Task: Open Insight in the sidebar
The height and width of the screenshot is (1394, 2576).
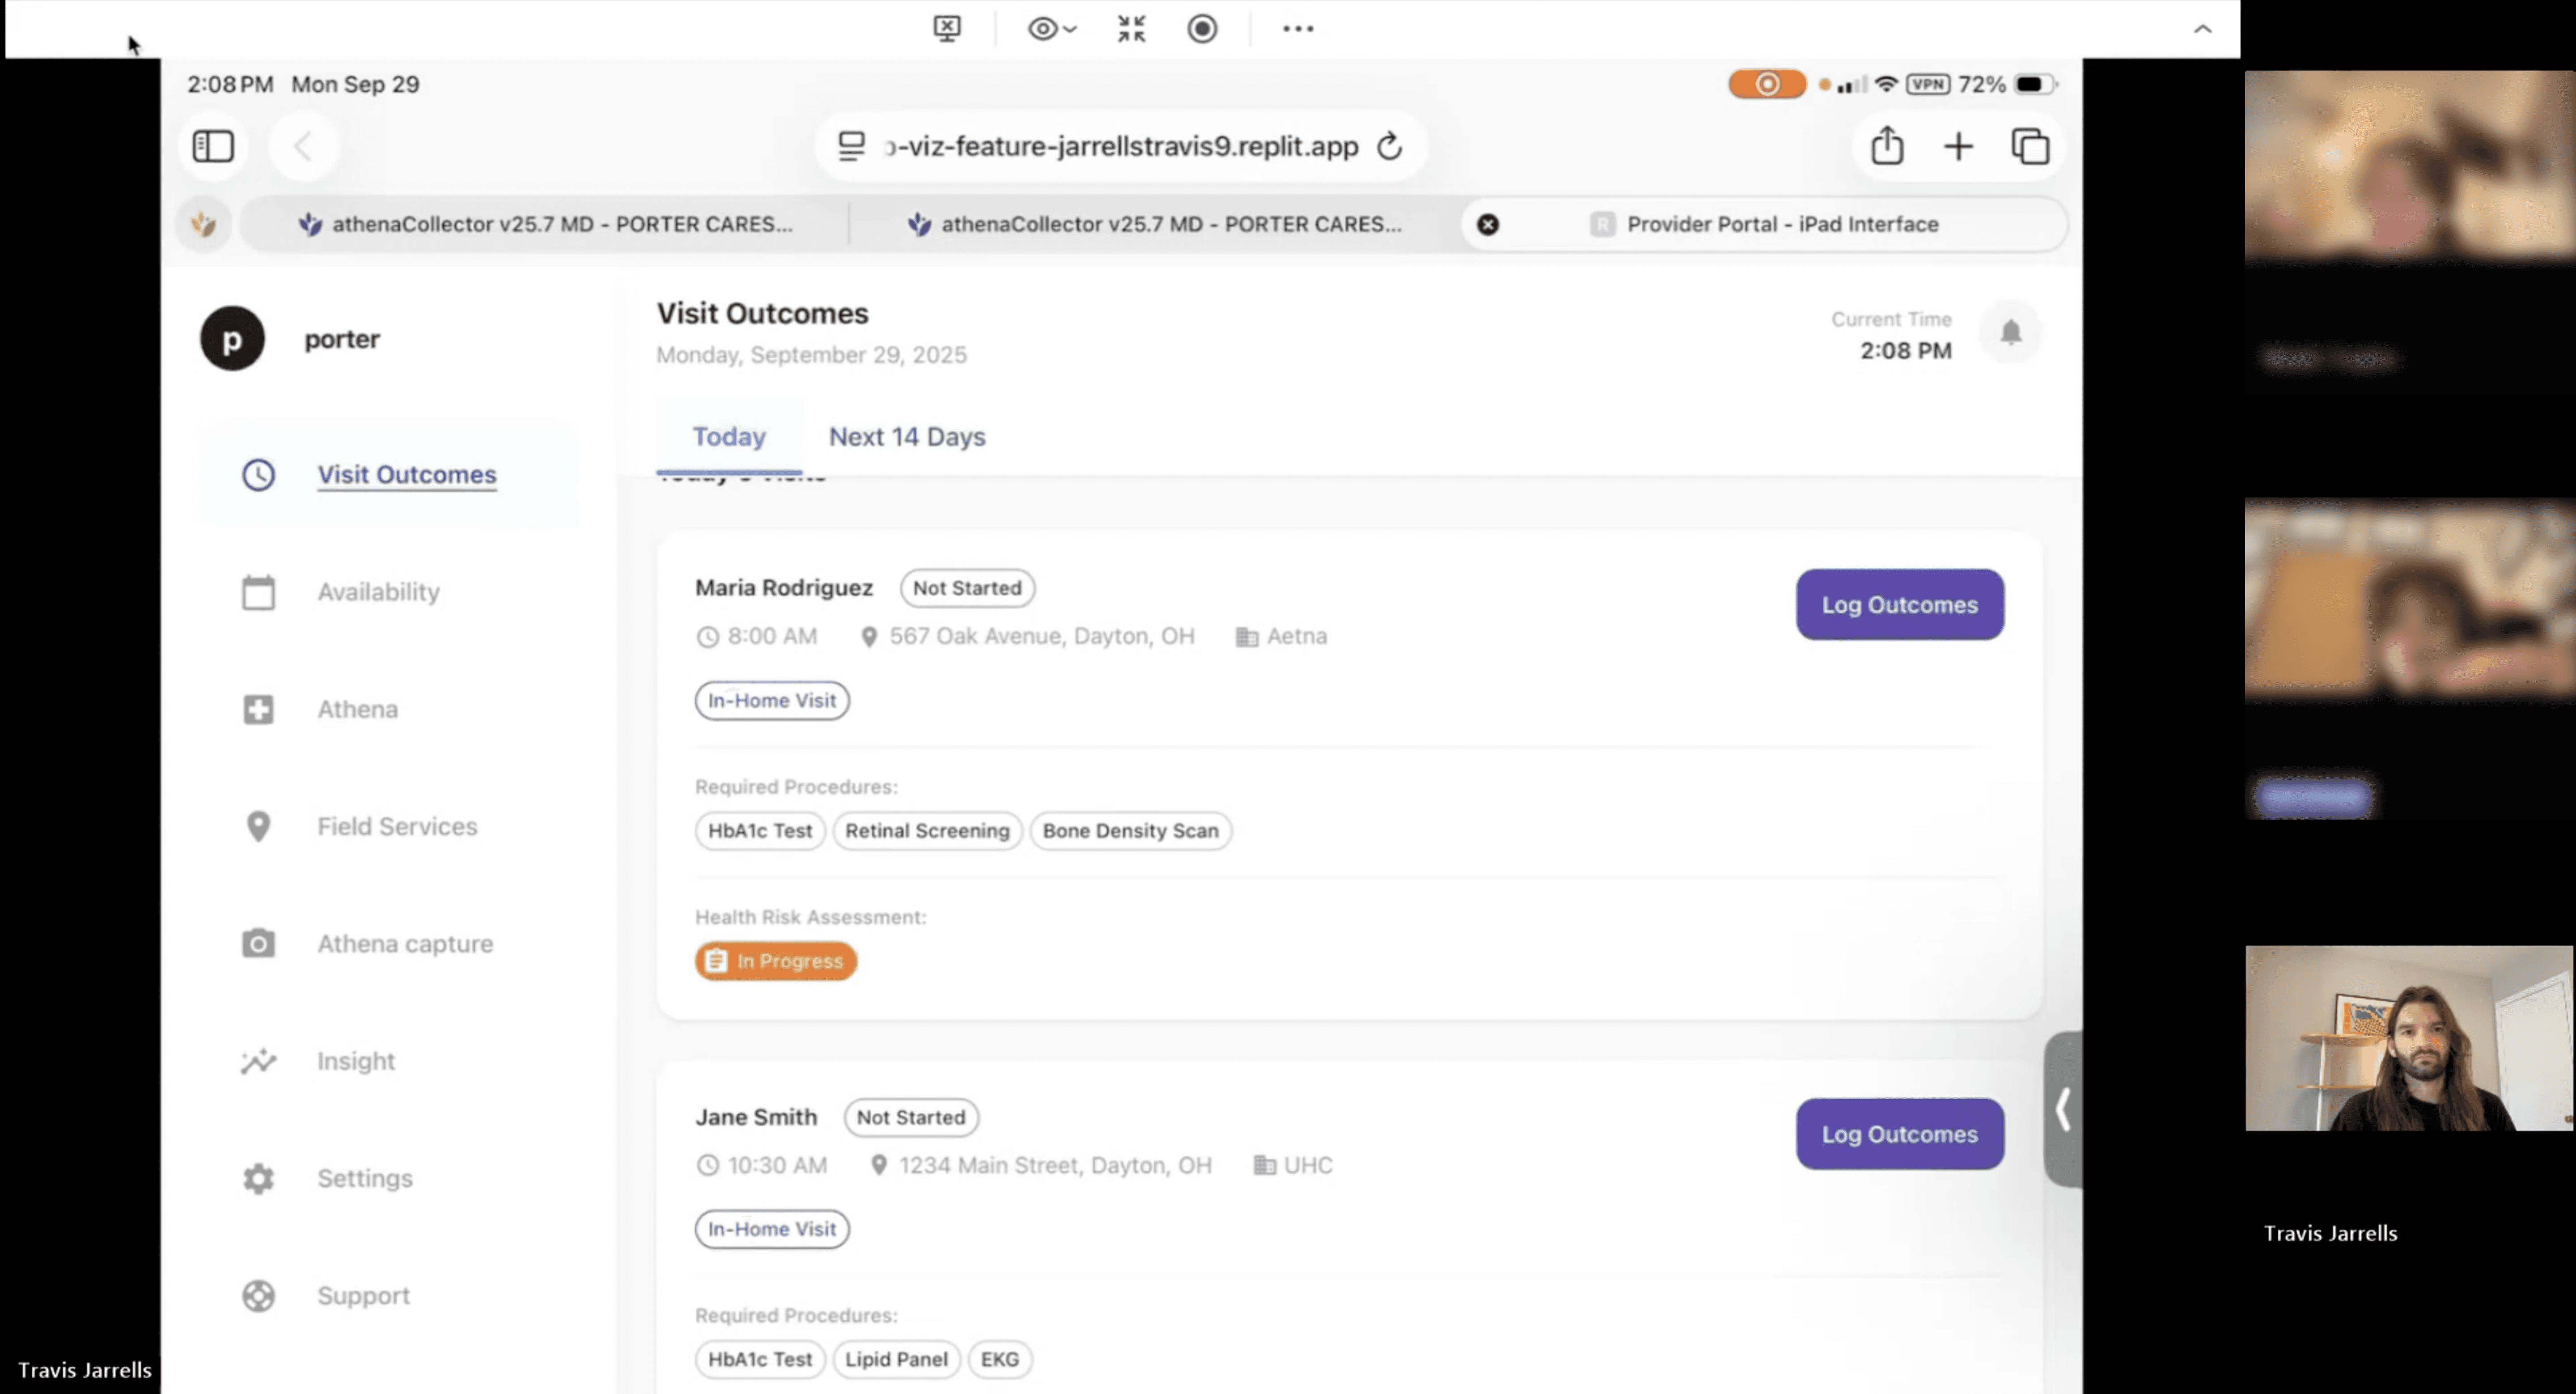Action: point(355,1061)
